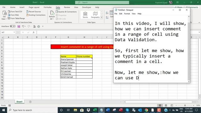This screenshot has height=113, width=201.
Task: Select the Phone number header cell
Action: [84, 56]
